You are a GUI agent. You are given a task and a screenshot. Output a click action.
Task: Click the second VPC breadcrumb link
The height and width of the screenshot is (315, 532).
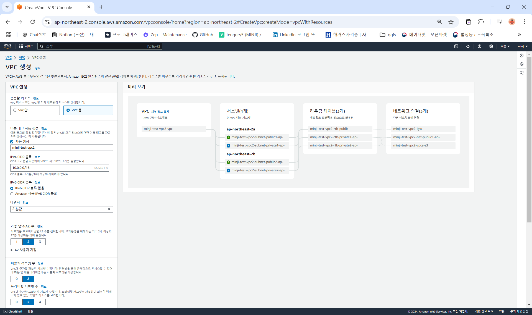[22, 57]
